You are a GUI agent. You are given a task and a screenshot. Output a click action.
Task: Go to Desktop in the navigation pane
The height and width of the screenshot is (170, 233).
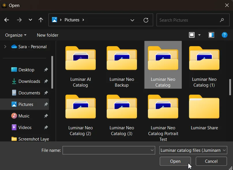pos(26,70)
